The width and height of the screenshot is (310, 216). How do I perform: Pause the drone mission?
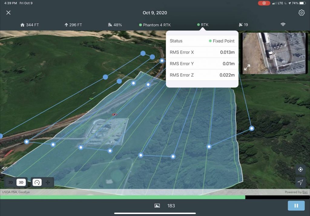(296, 205)
